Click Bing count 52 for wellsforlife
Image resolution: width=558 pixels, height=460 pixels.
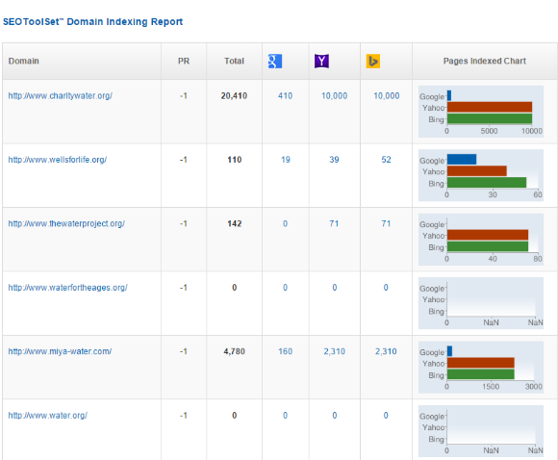(386, 160)
